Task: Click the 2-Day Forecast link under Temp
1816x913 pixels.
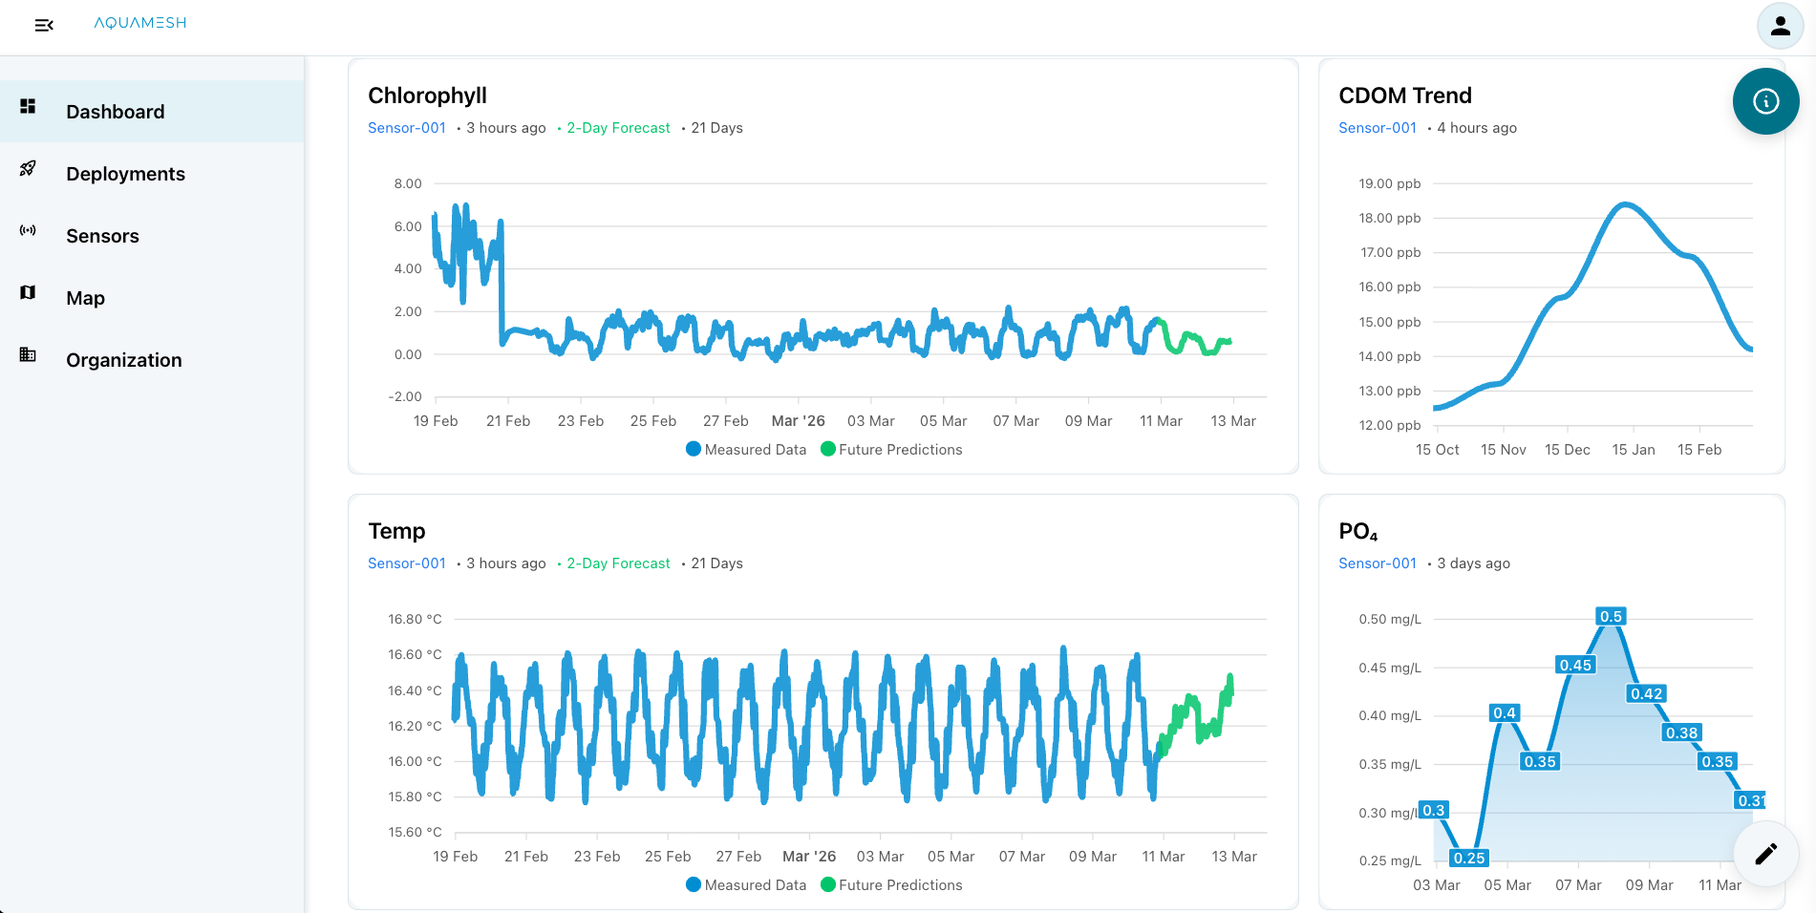Action: coord(617,563)
